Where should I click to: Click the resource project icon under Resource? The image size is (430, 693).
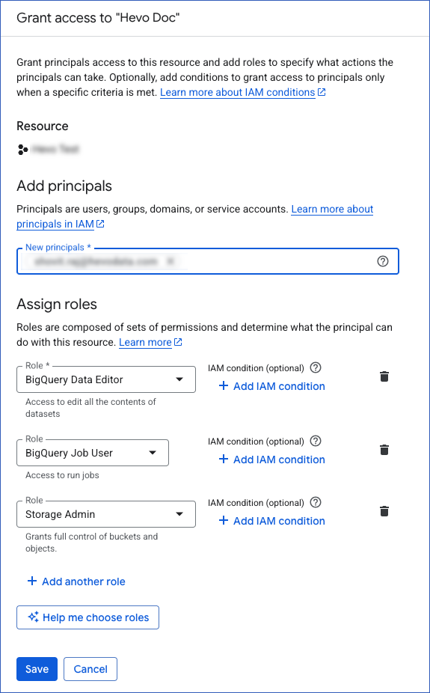click(x=22, y=150)
